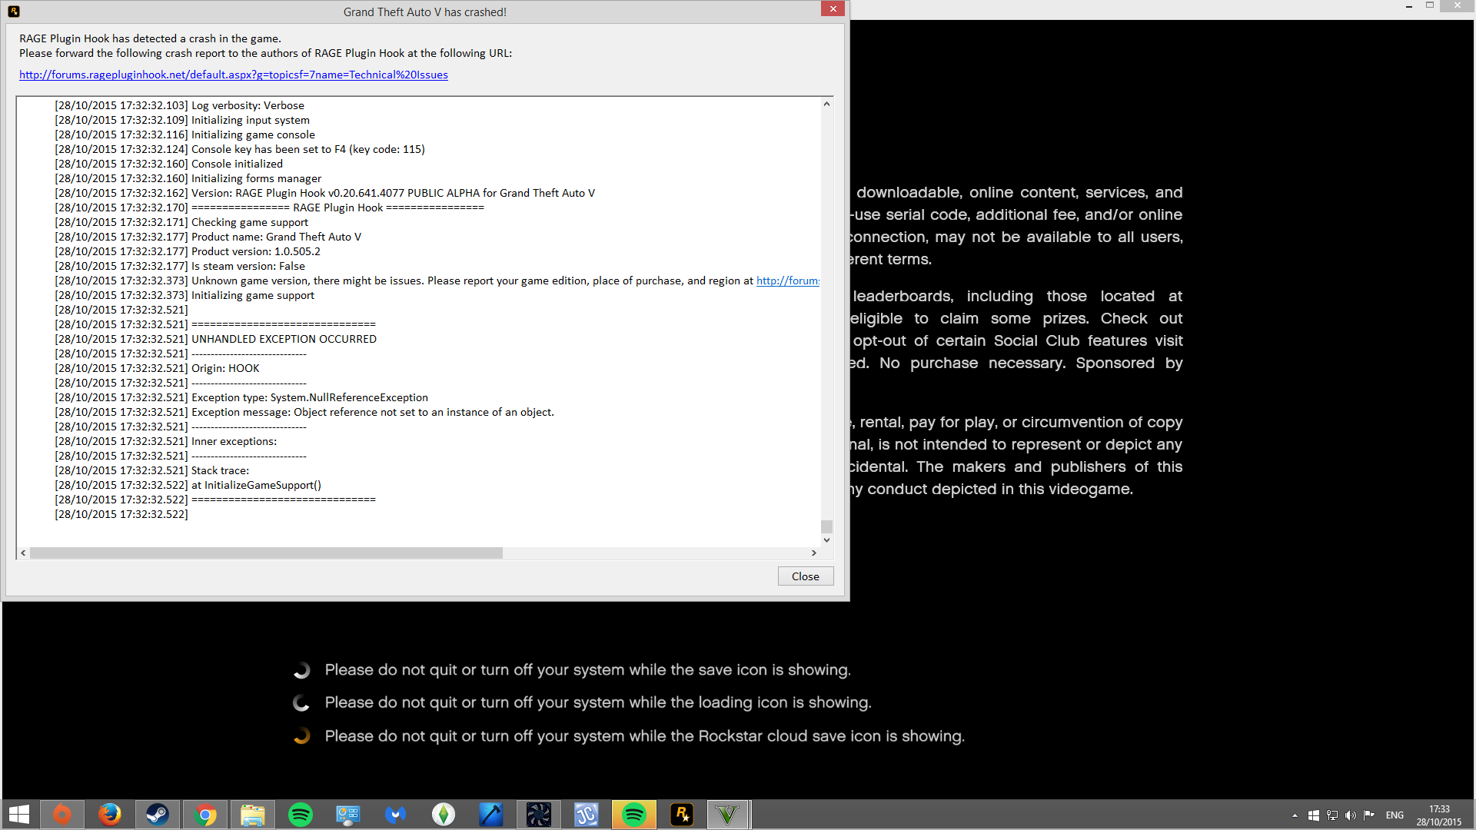Open Malwarebytes from the taskbar
1476x830 pixels.
pyautogui.click(x=395, y=815)
